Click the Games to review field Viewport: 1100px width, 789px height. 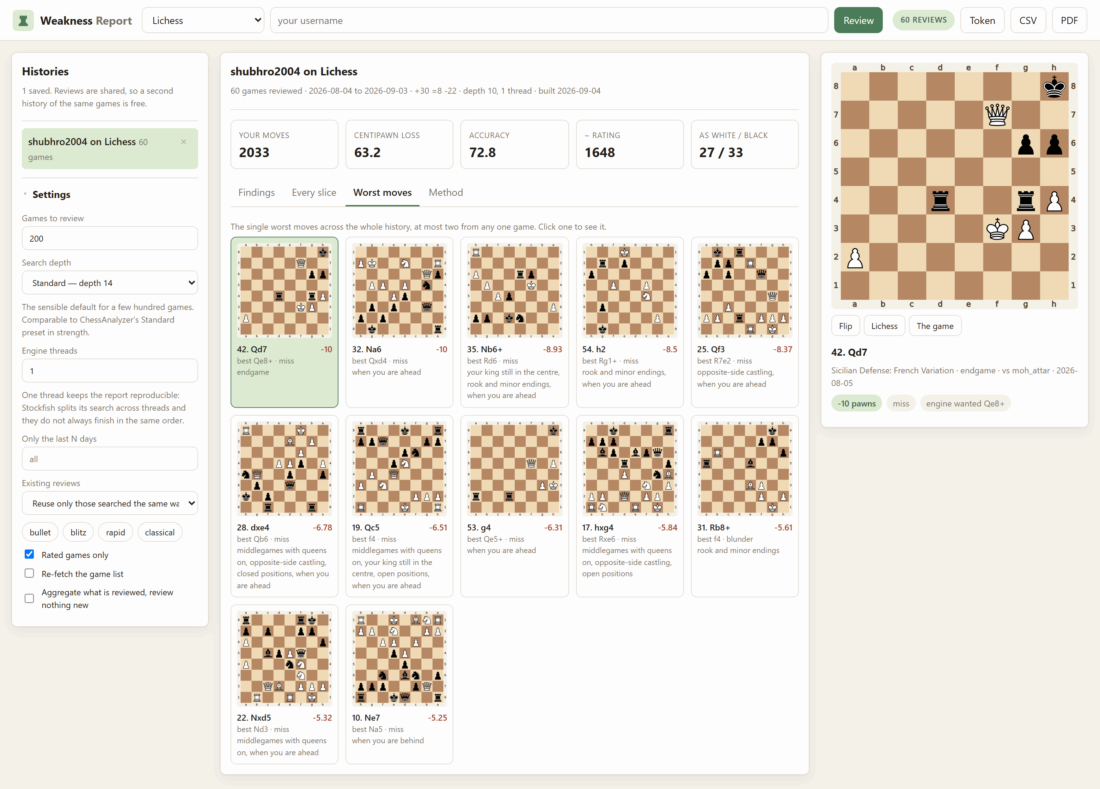pos(110,238)
